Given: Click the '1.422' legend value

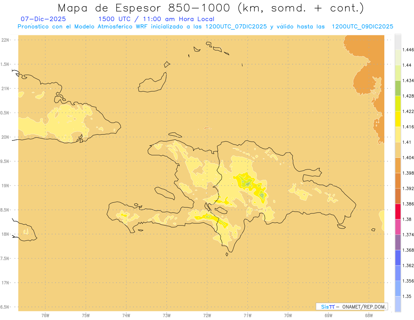Looking at the screenshot, I should (x=408, y=111).
